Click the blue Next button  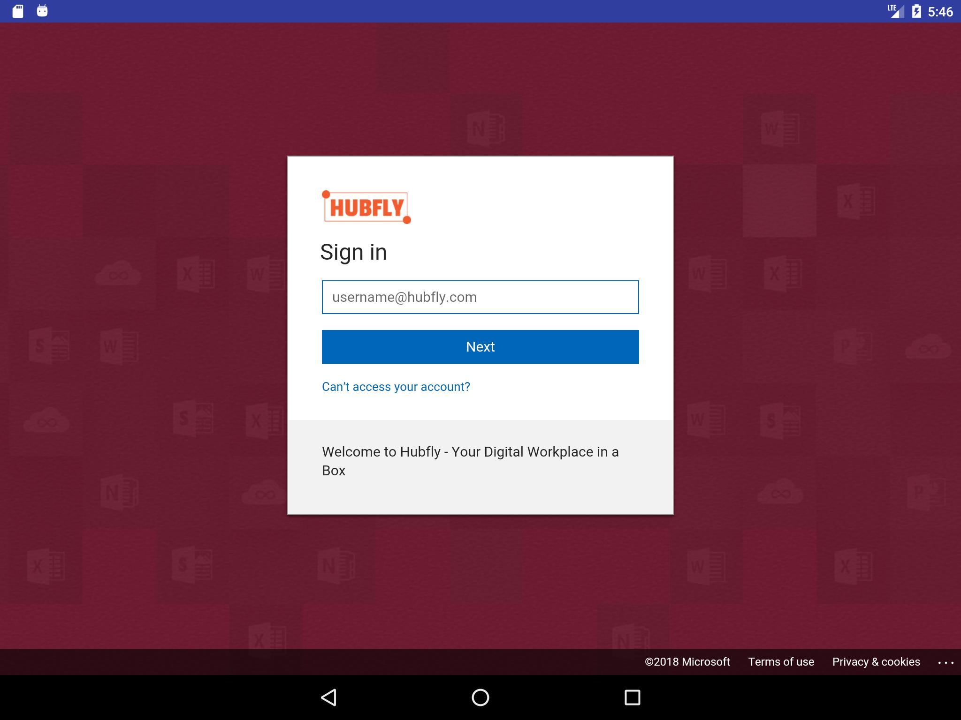click(480, 347)
